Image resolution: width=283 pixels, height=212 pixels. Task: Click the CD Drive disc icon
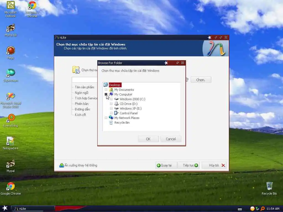pos(116,104)
